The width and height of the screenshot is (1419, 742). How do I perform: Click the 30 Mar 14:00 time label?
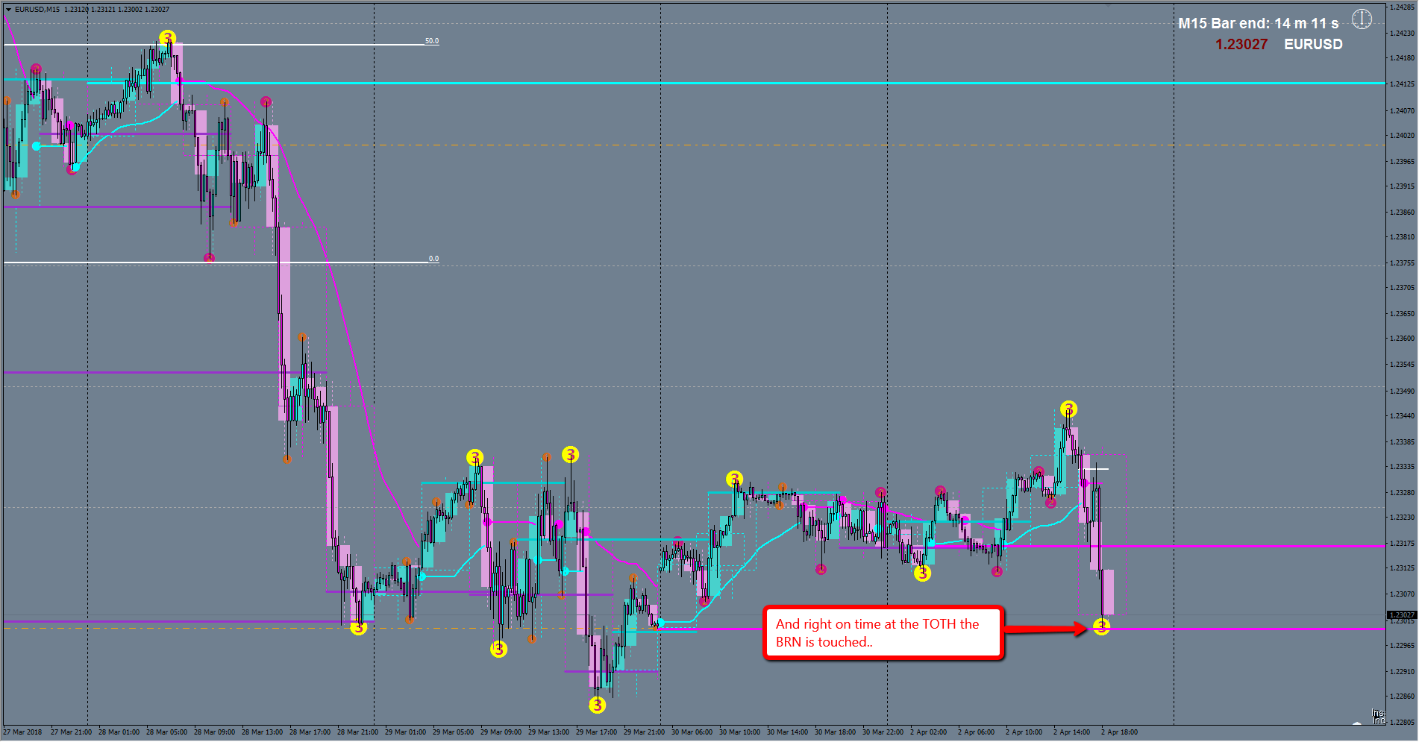(787, 732)
